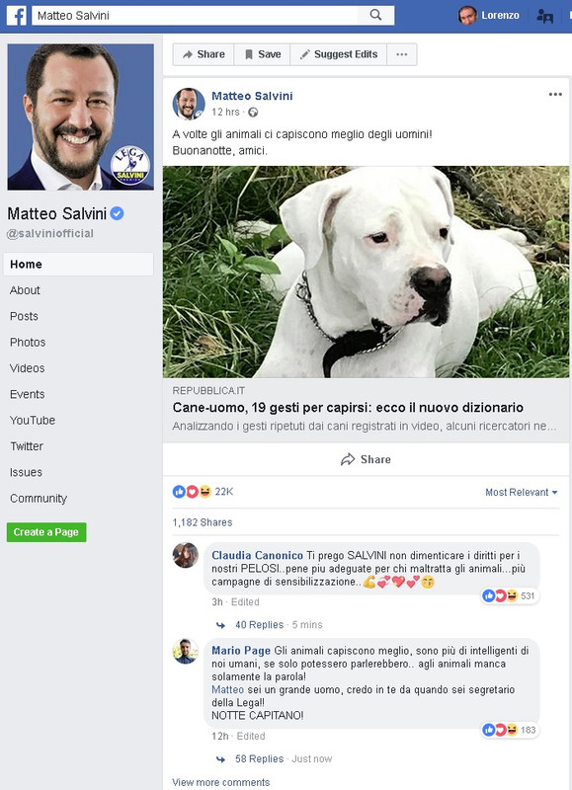
Task: Open Claudia Canonico's profile picture
Action: (186, 555)
